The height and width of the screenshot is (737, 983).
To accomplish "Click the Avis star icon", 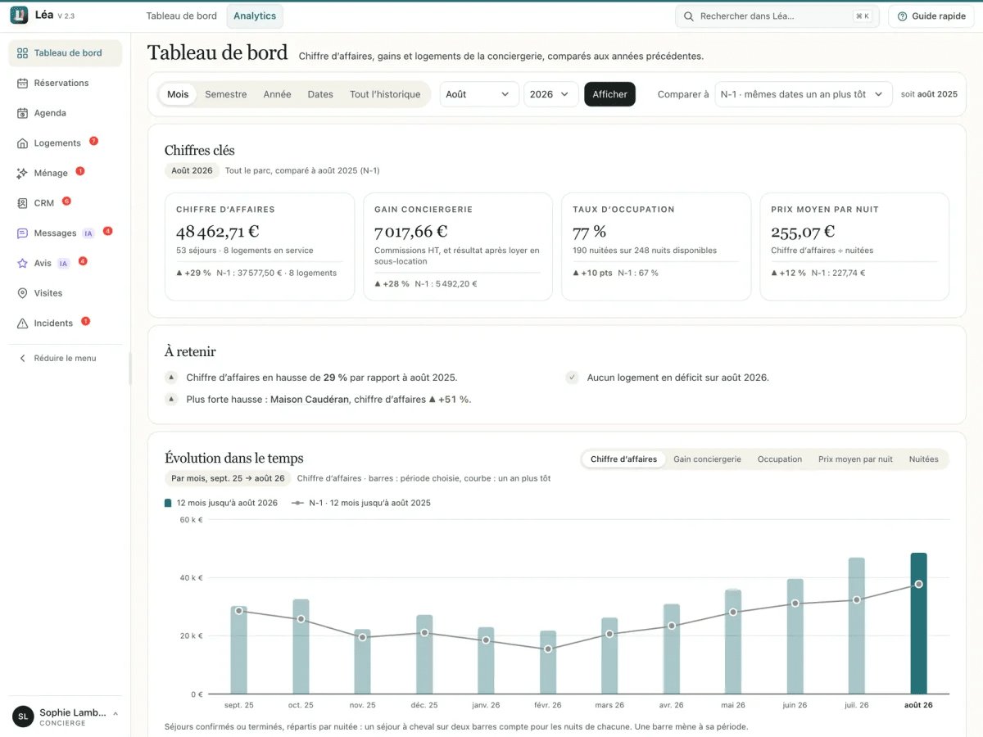I will [22, 263].
